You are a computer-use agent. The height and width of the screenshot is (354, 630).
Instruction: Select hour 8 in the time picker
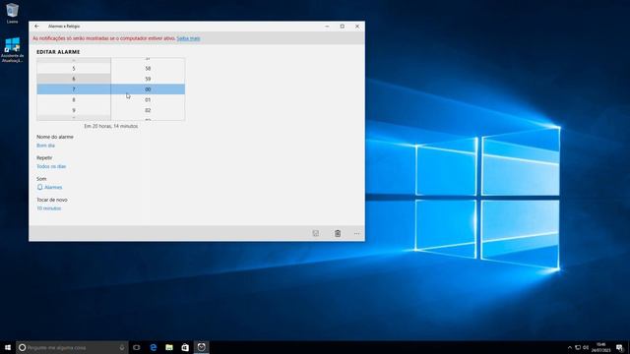tap(74, 99)
